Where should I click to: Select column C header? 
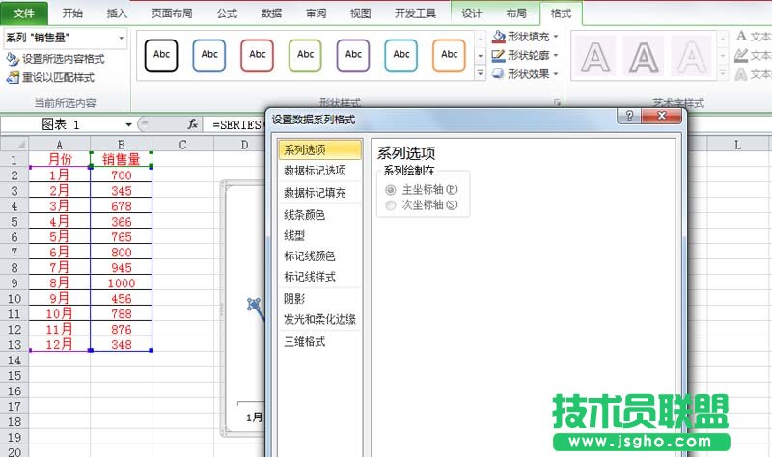tap(182, 144)
